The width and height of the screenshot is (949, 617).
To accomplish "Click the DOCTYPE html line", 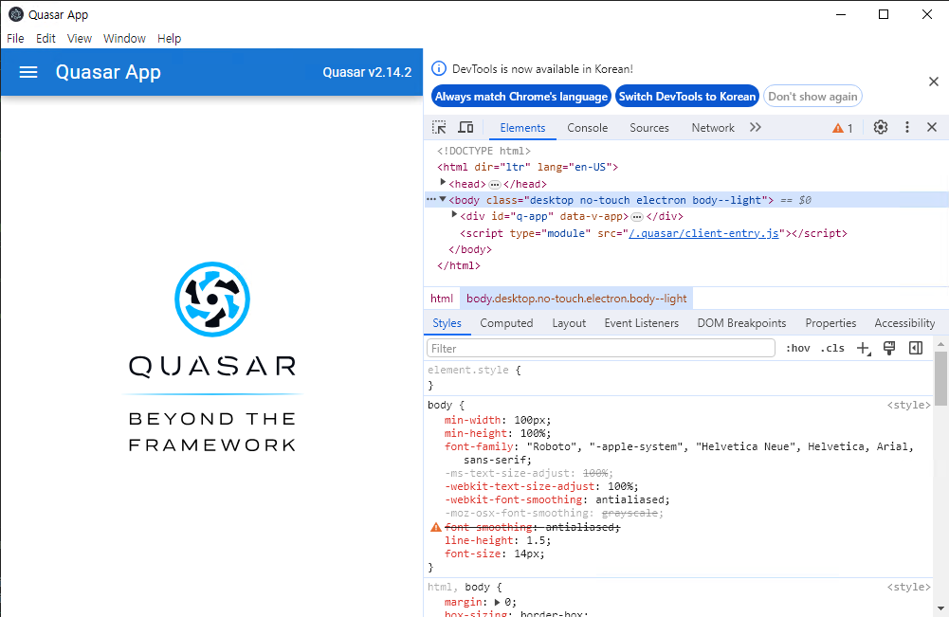I will pos(484,151).
